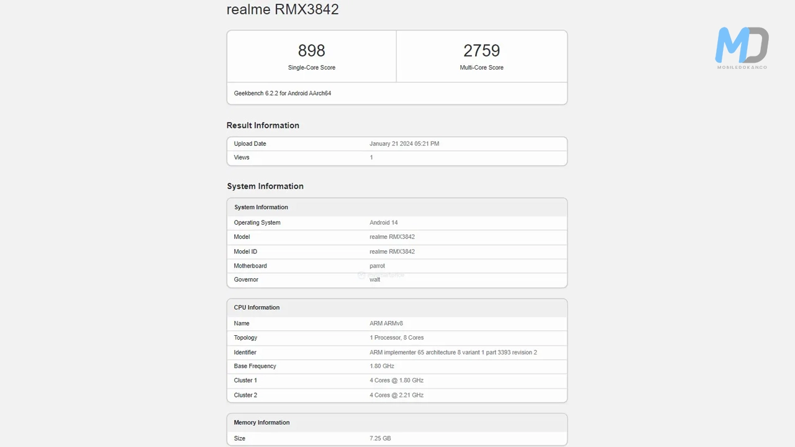Click the Cluster 1 cores value
Viewport: 795px width, 447px height.
click(x=396, y=381)
